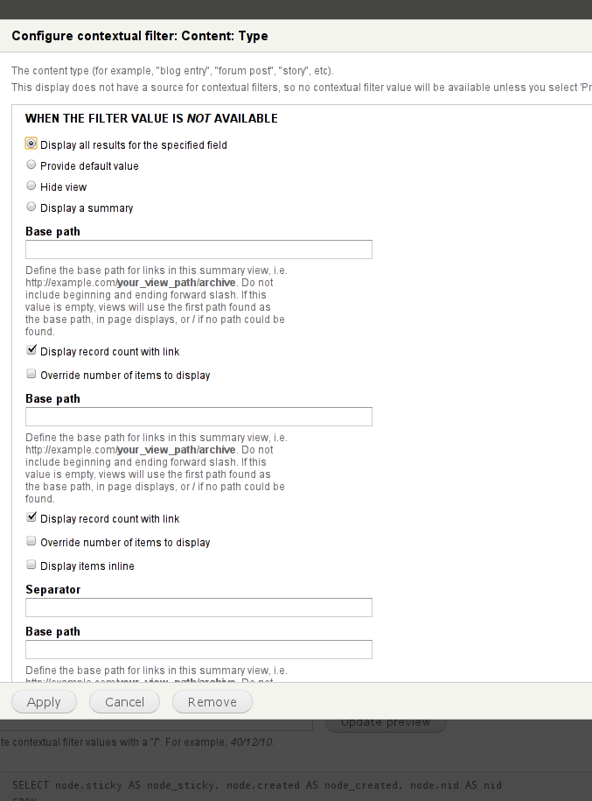Check second Override number of items to display
The width and height of the screenshot is (592, 801).
[31, 541]
